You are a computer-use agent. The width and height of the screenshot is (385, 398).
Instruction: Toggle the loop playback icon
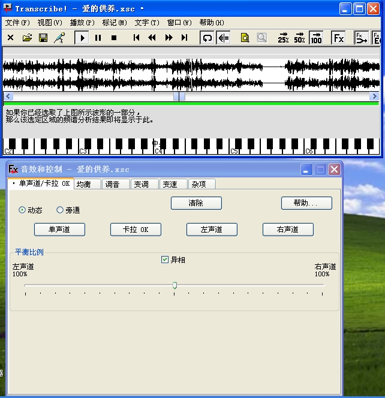[207, 38]
